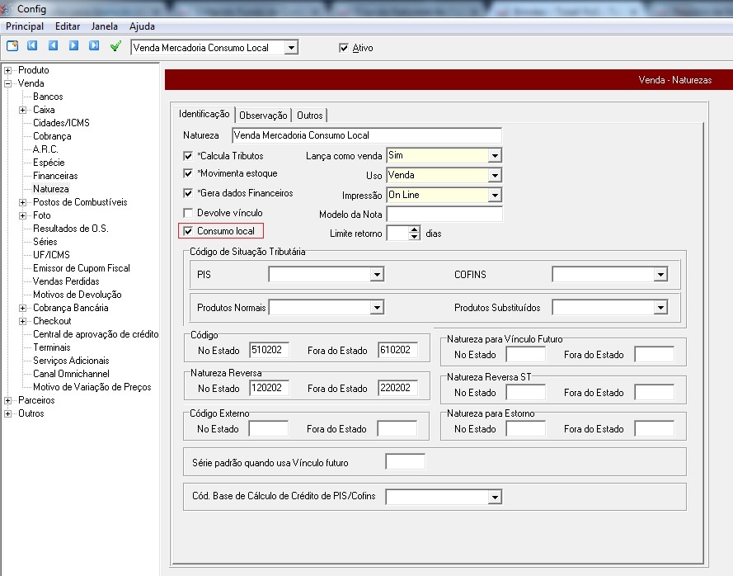Open the Principal menu
Screen dimensions: 733x576
[x=25, y=26]
